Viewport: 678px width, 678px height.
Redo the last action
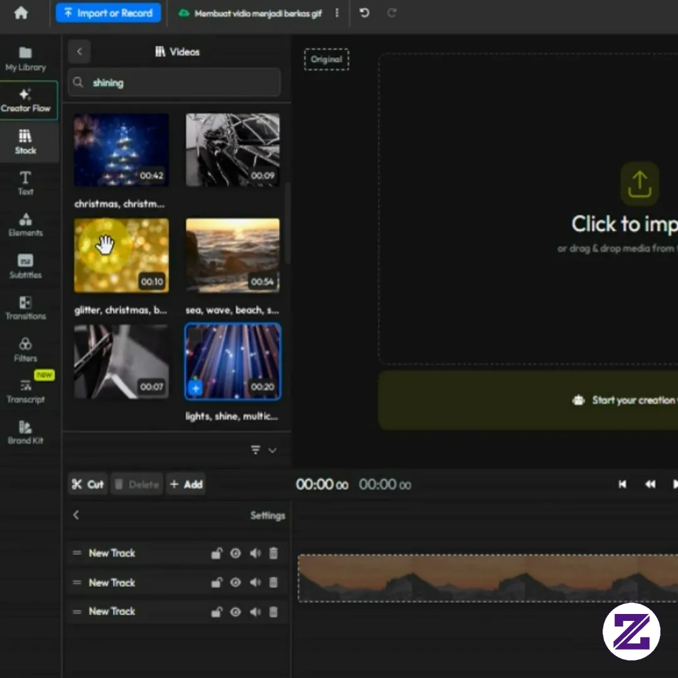point(392,13)
